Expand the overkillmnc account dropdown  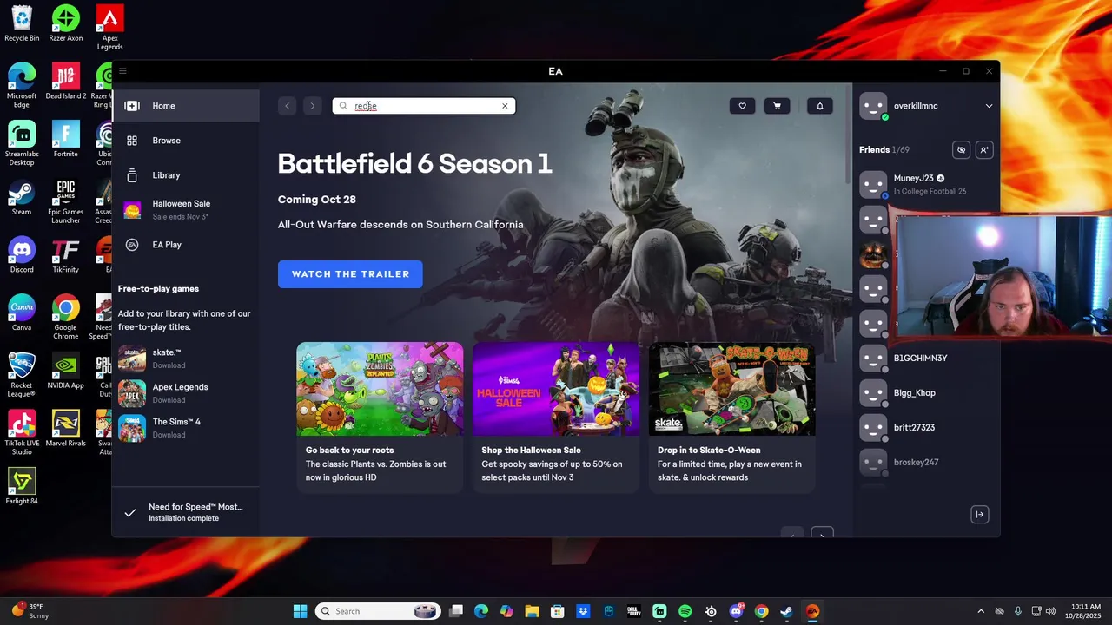(x=989, y=106)
